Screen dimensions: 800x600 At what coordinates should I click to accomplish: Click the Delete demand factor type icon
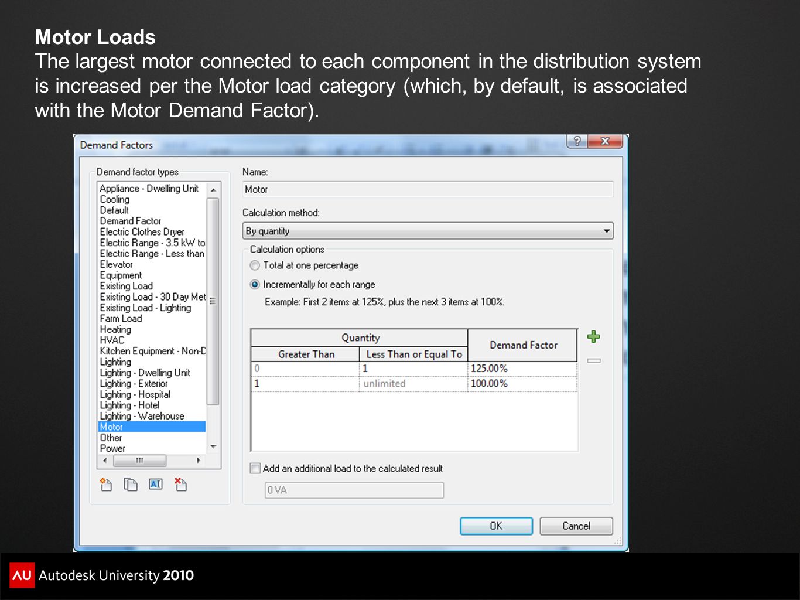point(180,485)
